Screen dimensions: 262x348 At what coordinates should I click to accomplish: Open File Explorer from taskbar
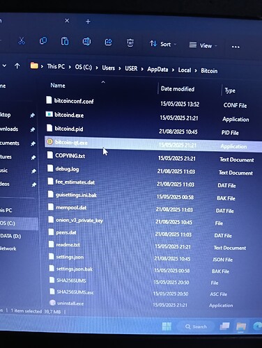(241, 327)
